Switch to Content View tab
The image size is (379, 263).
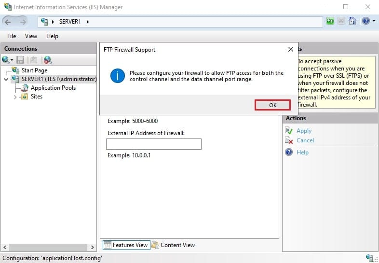tap(173, 245)
